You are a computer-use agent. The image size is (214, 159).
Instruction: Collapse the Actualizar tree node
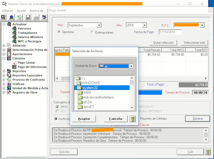(4, 24)
